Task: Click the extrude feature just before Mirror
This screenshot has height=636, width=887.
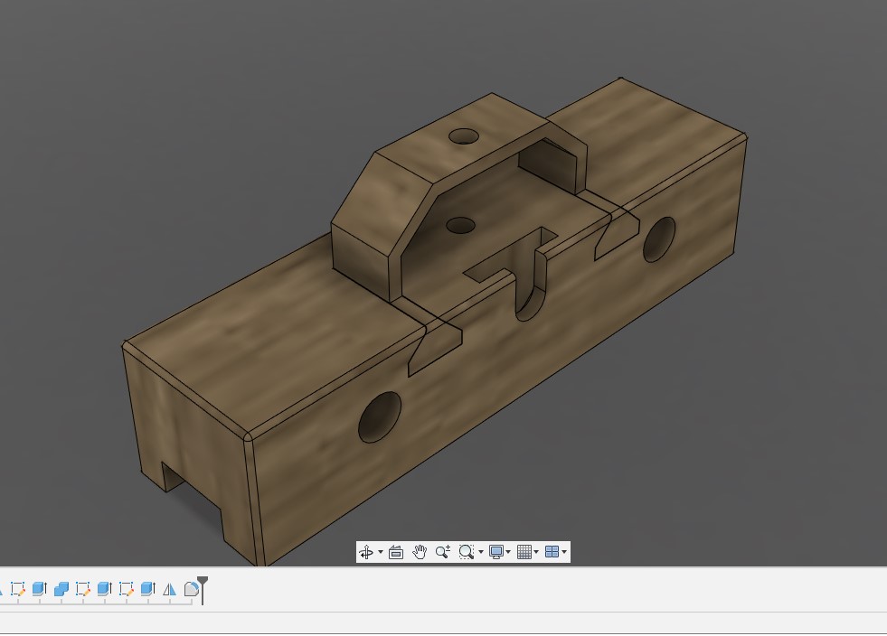Action: click(147, 589)
